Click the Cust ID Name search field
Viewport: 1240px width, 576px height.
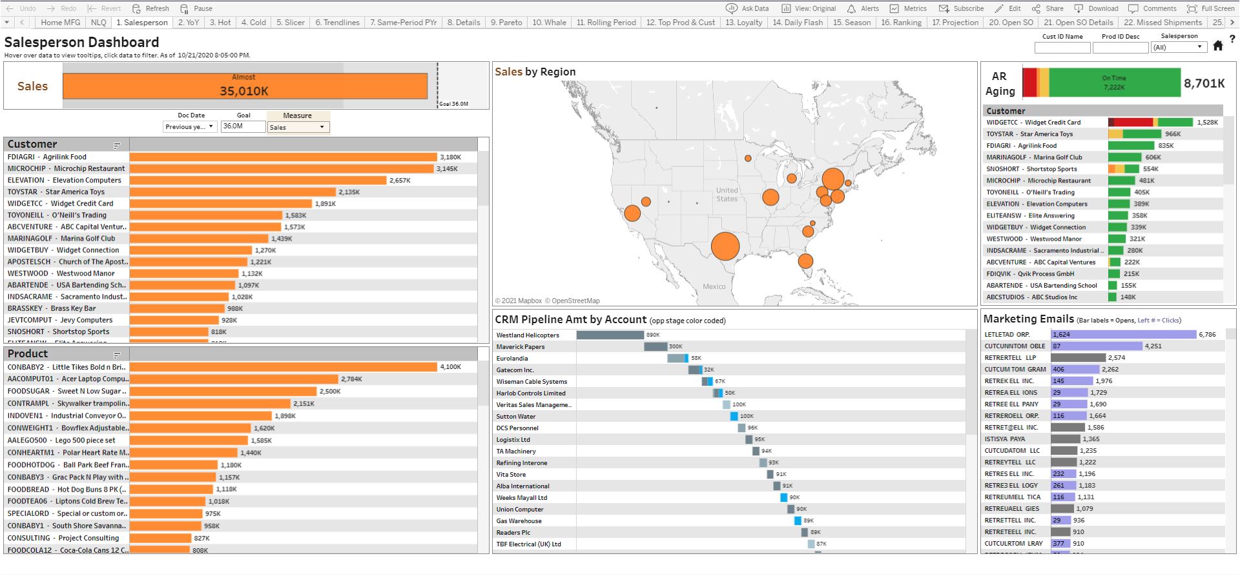point(1062,48)
